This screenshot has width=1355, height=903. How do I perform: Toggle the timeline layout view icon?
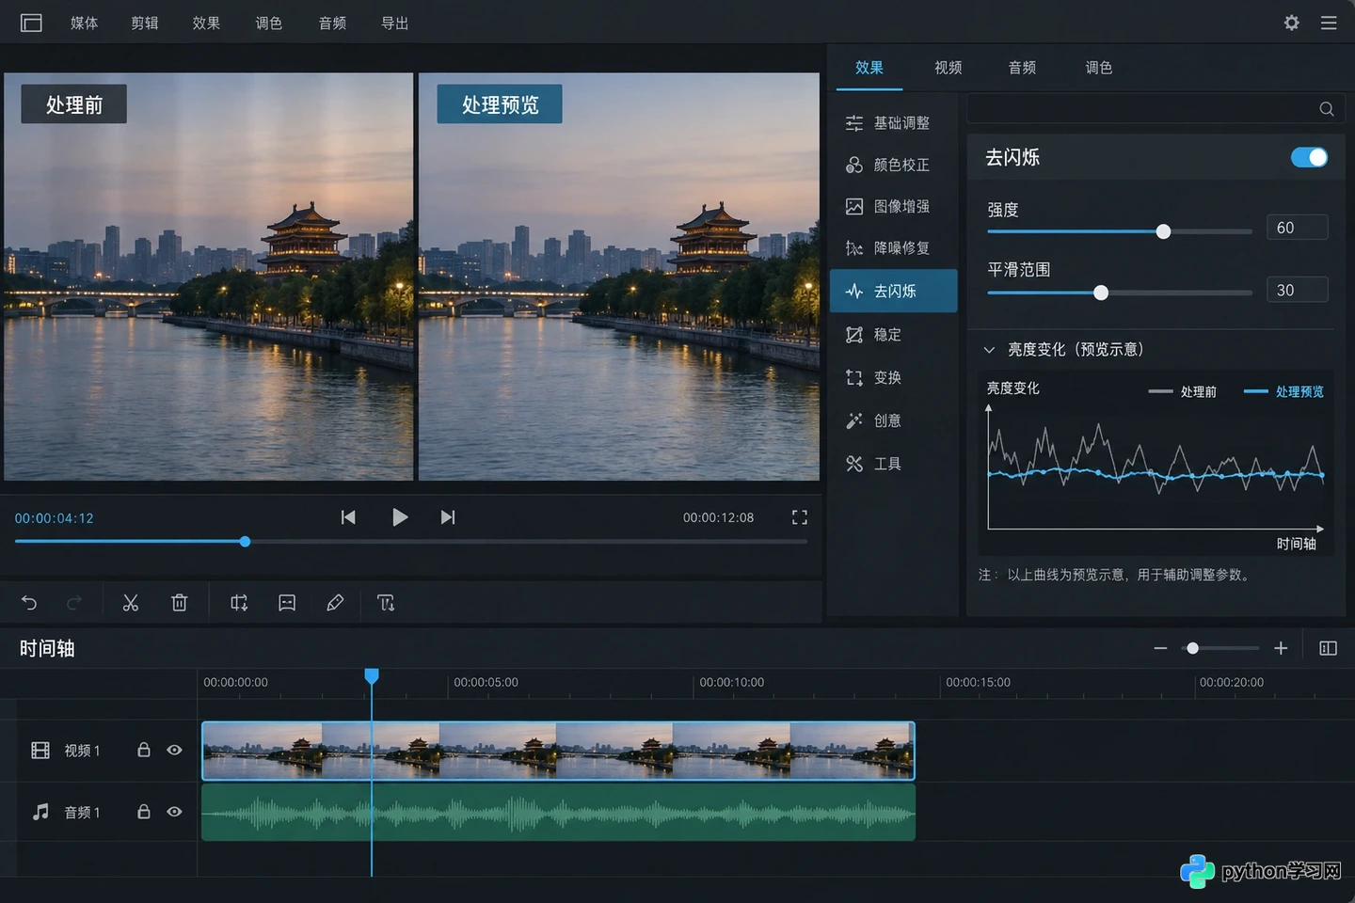[x=1329, y=648]
